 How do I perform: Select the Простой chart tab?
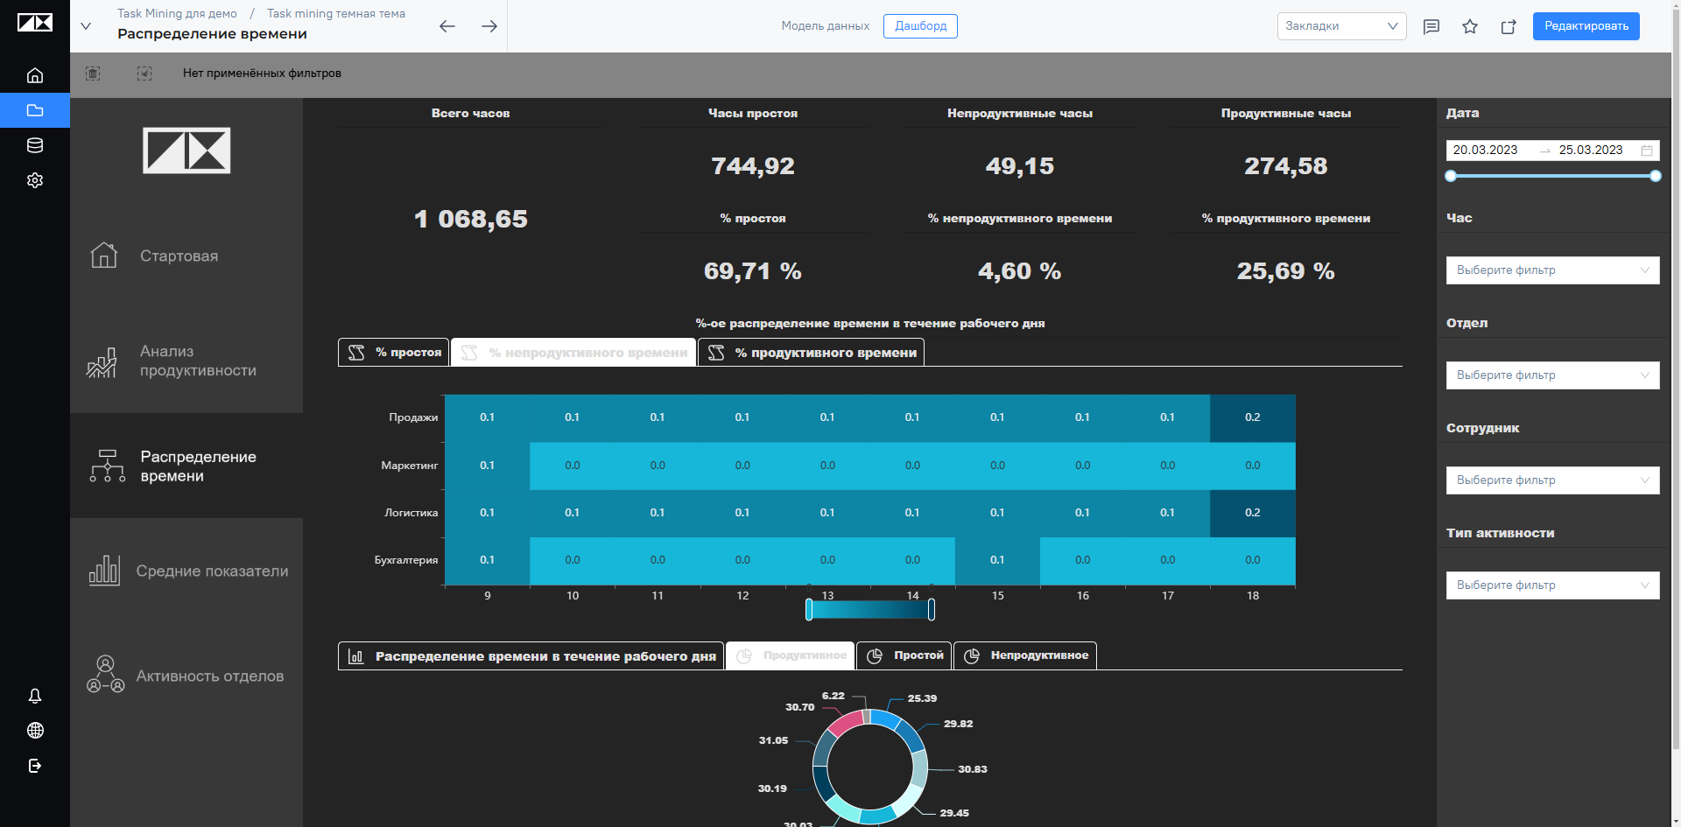(904, 655)
